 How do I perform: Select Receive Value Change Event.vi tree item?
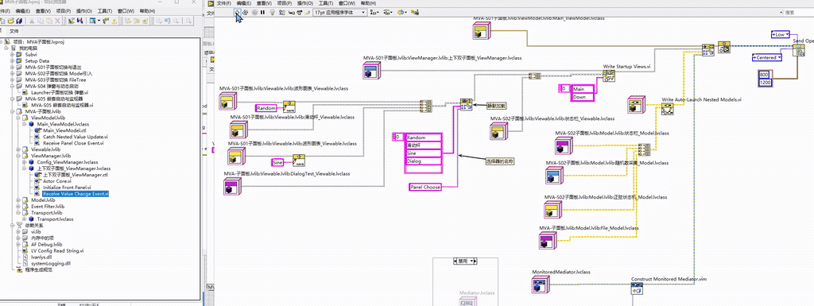[x=76, y=193]
